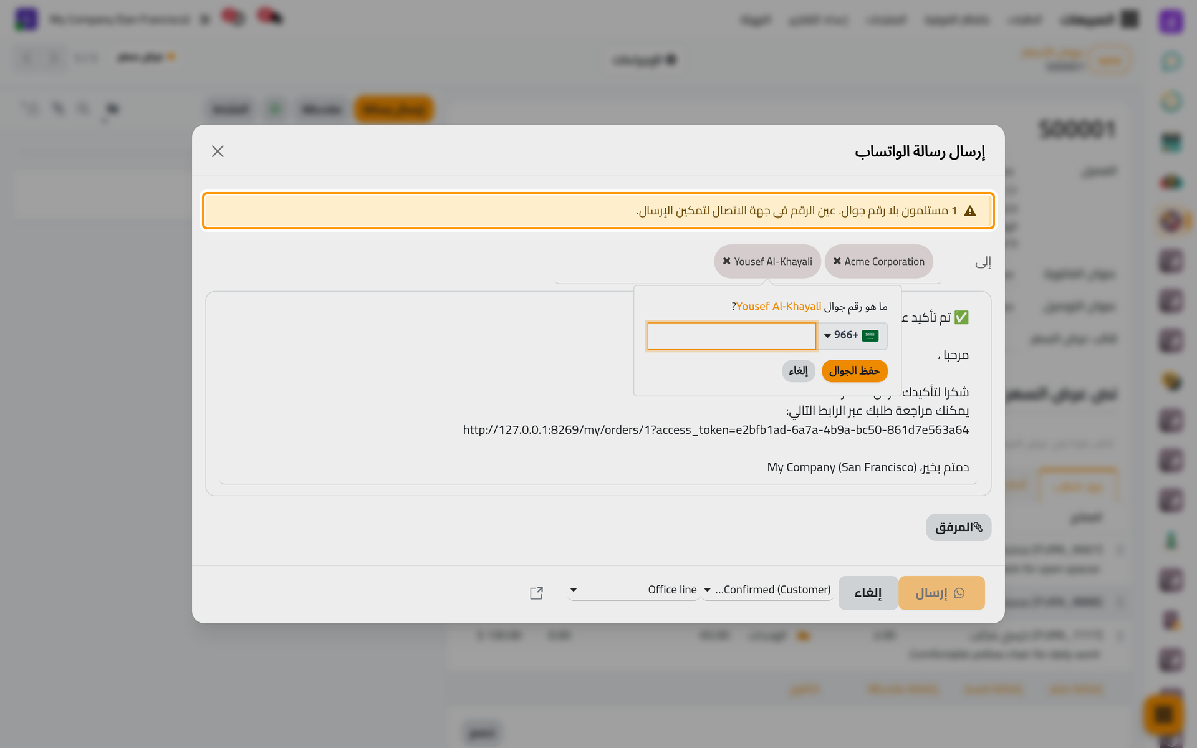The height and width of the screenshot is (748, 1197).
Task: Remove the Yousef Al-Khayali recipient tag
Action: pos(726,261)
